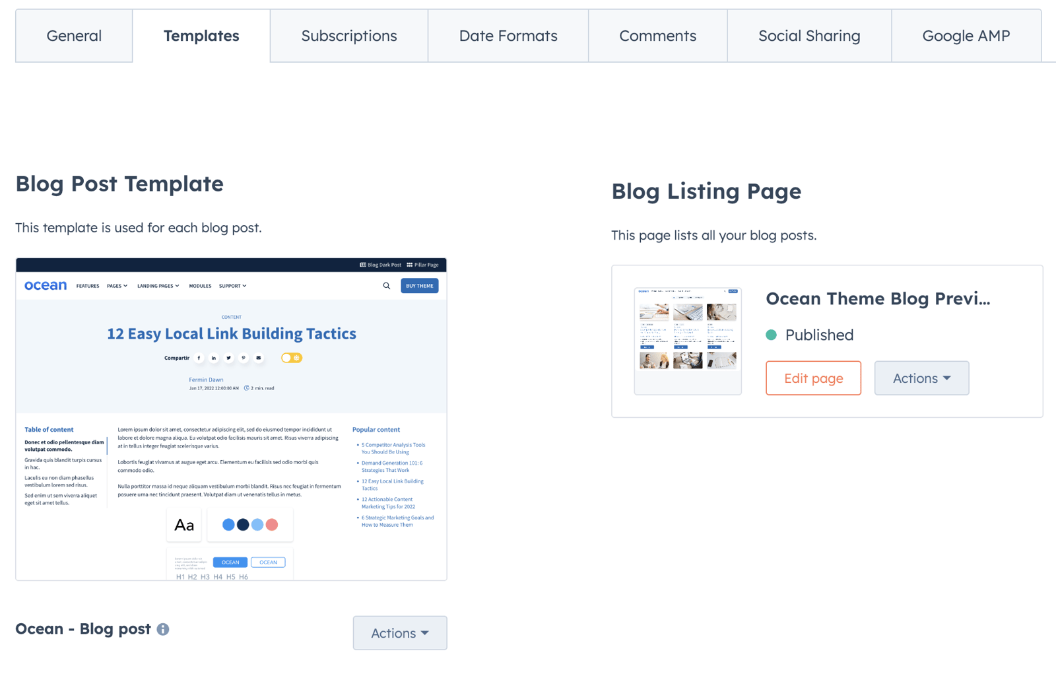Click the Twitter share icon in the preview
The height and width of the screenshot is (674, 1056).
[228, 358]
